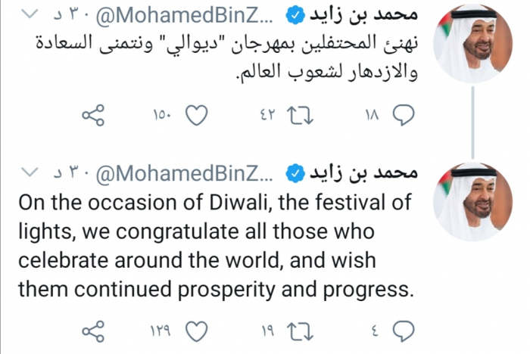Like the English Diwali tweet
530x354 pixels.
coord(196,330)
